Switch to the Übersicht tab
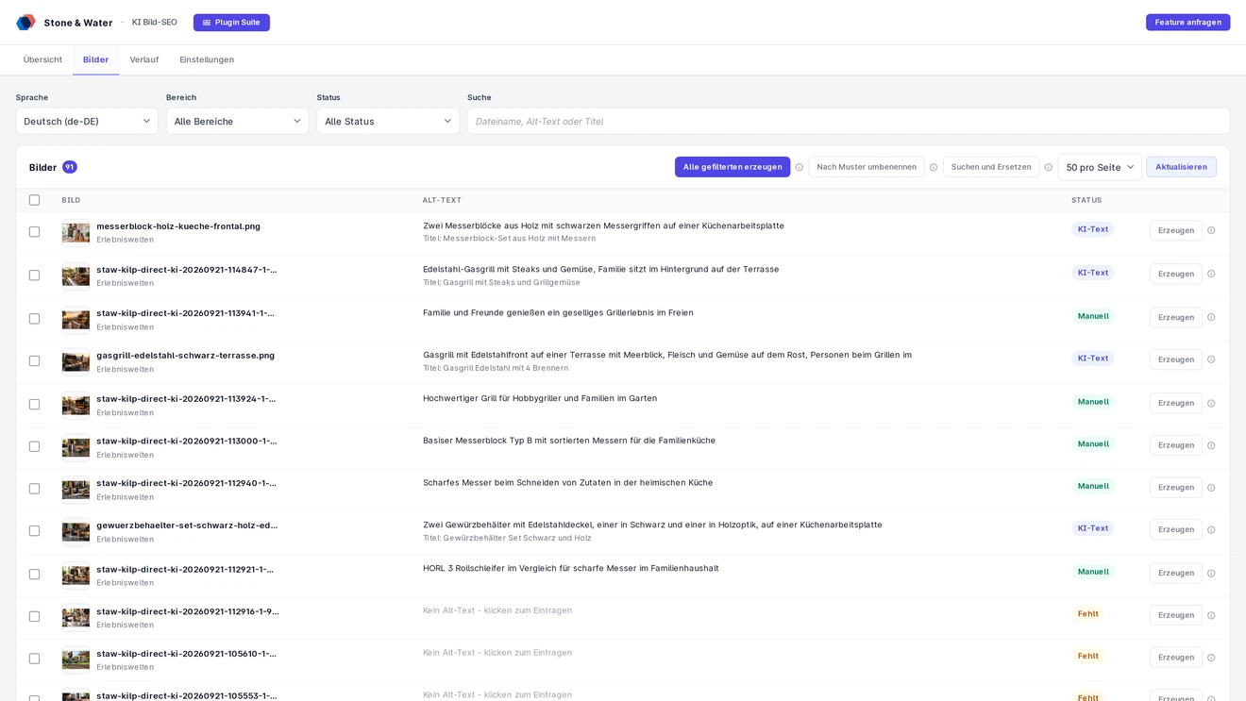 click(42, 59)
